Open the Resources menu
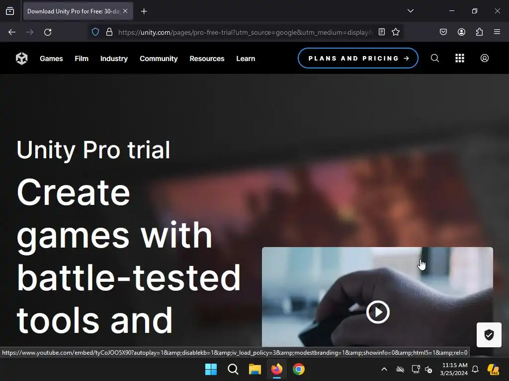This screenshot has height=381, width=509. [x=207, y=59]
